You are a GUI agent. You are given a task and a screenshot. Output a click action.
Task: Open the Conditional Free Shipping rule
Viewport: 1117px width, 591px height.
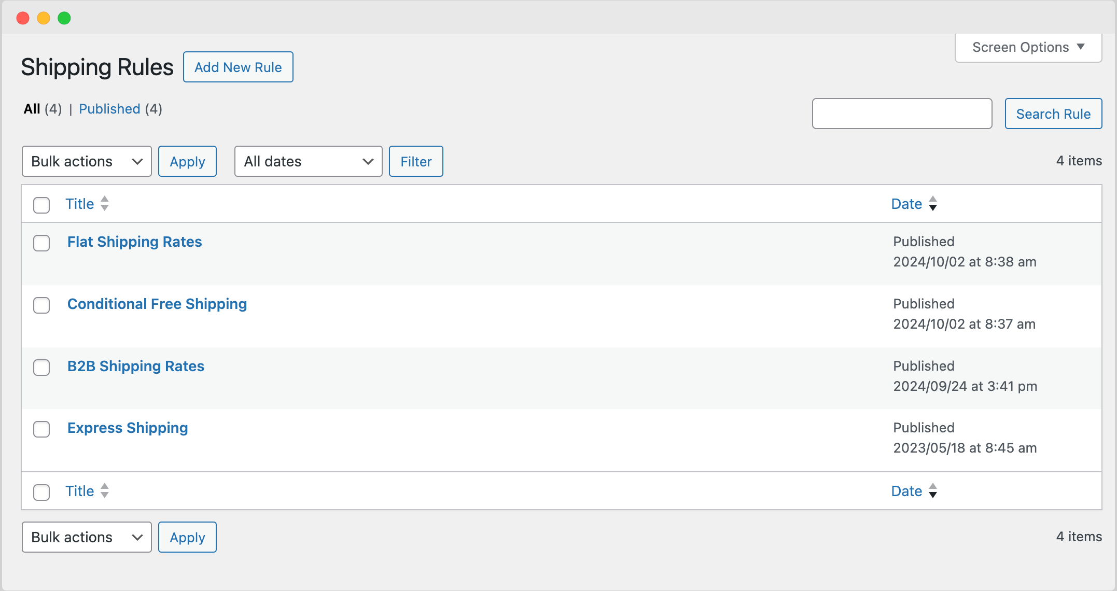(x=157, y=304)
